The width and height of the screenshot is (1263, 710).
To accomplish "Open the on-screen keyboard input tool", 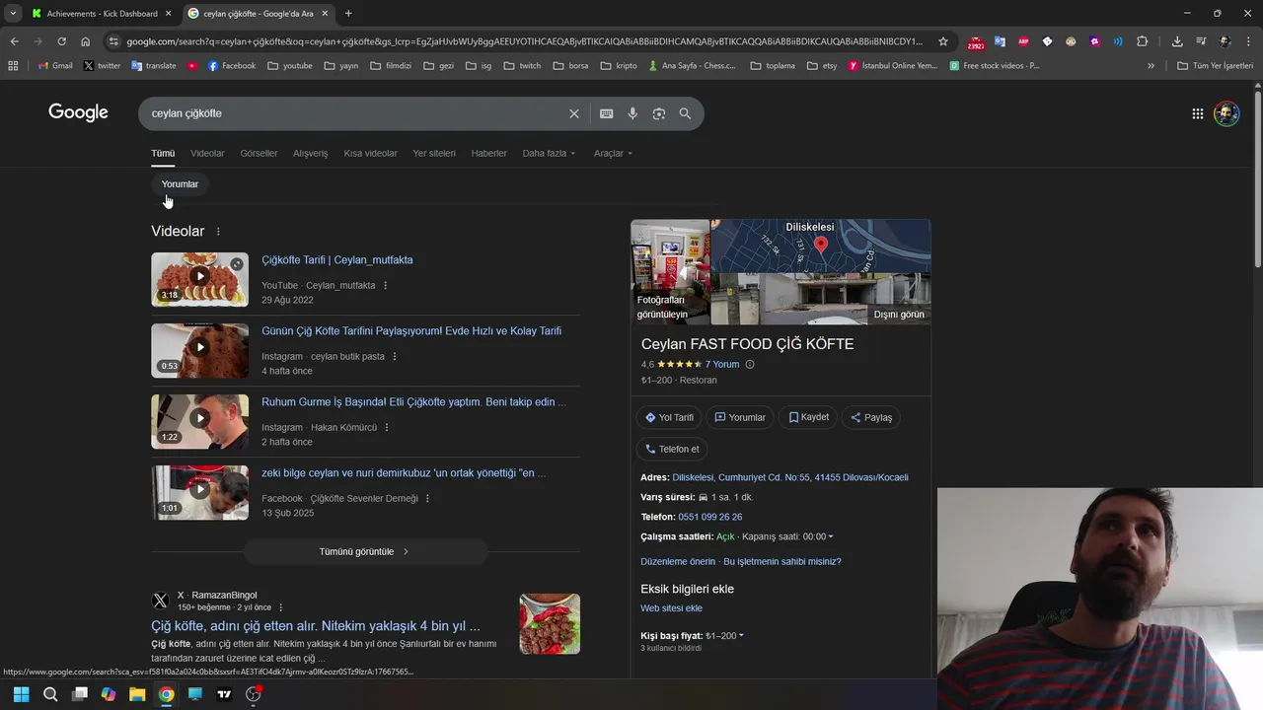I will [606, 113].
